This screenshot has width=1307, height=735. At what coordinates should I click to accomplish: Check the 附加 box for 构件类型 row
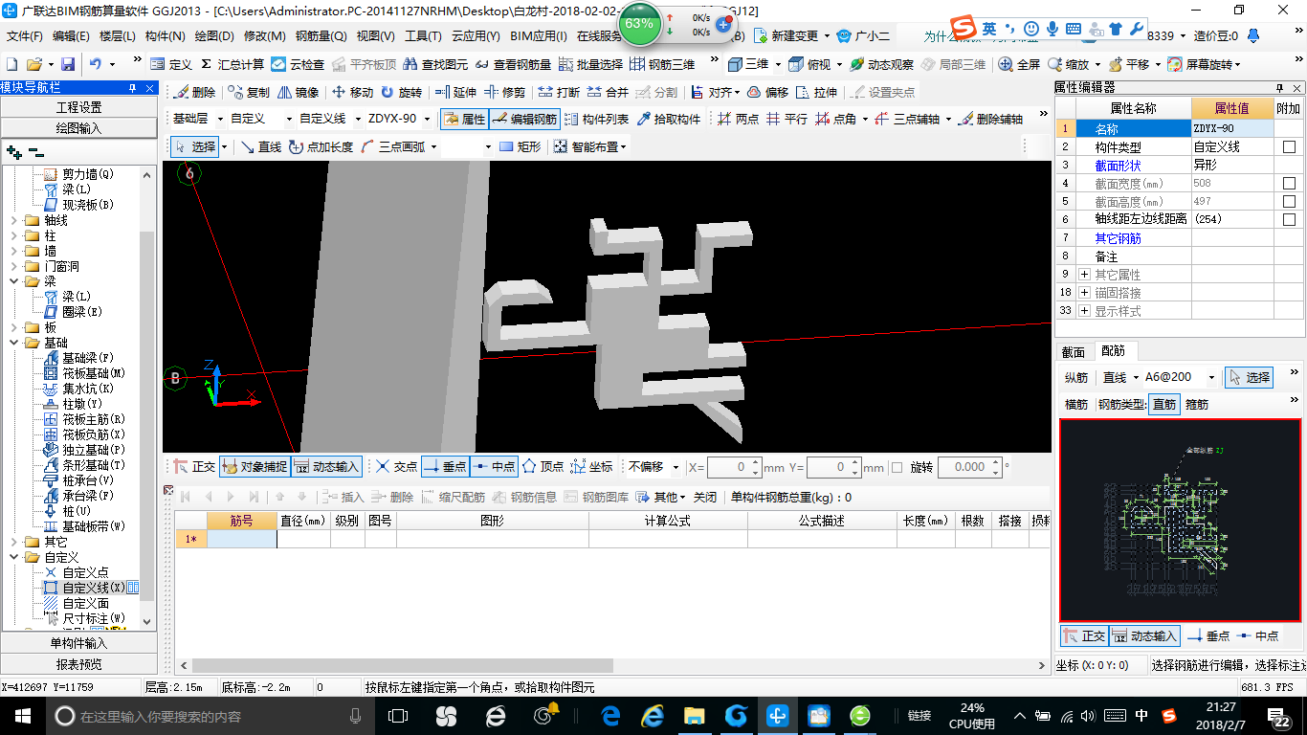[1289, 147]
